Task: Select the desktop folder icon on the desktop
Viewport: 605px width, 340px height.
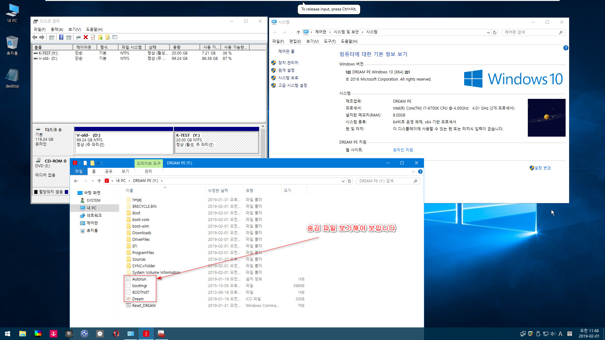Action: coord(12,78)
